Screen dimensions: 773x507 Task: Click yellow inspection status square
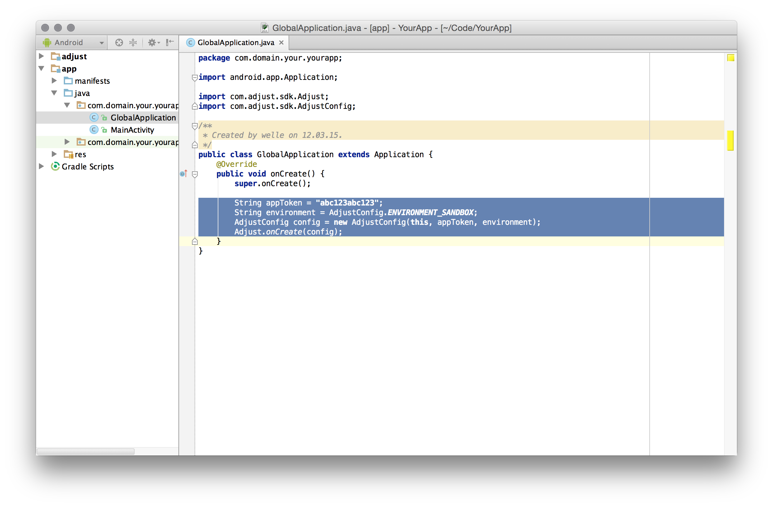pyautogui.click(x=731, y=58)
